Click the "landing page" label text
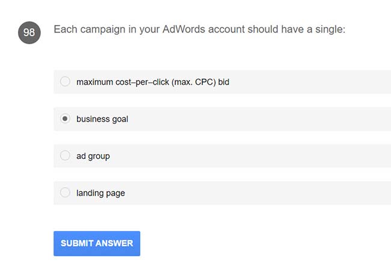Screen dimensions: 391x278 pyautogui.click(x=100, y=193)
